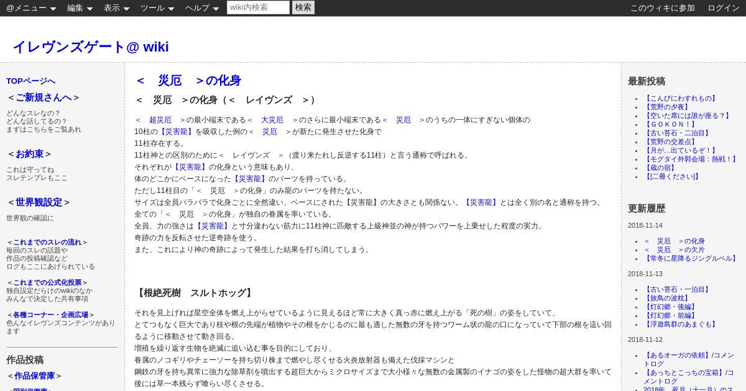Screen dimensions: 746x391
Task: Open これまでのスレの流れ link
Action: [47, 242]
